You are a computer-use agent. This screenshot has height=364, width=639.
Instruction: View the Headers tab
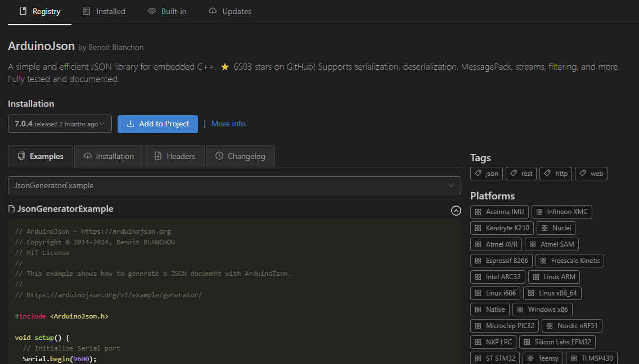[174, 156]
